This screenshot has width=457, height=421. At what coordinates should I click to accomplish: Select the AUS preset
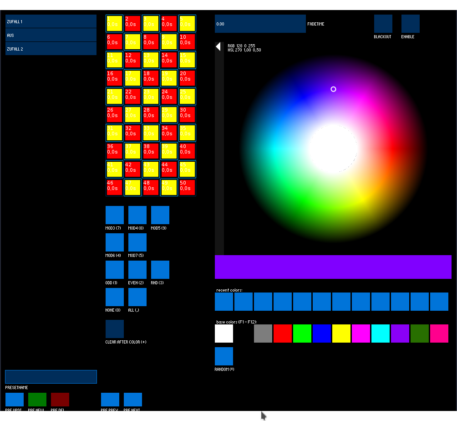[x=51, y=35]
